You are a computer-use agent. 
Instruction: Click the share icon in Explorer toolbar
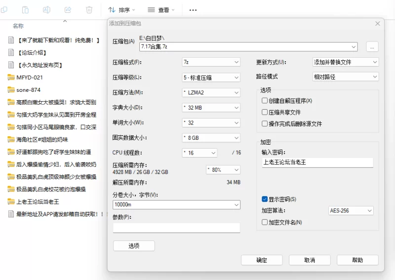(x=68, y=10)
